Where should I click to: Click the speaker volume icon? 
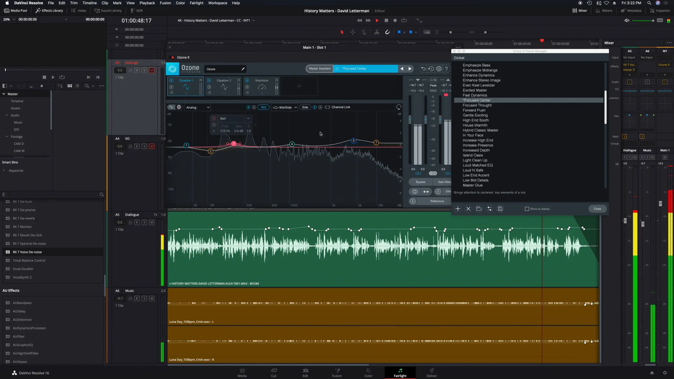pos(627,21)
